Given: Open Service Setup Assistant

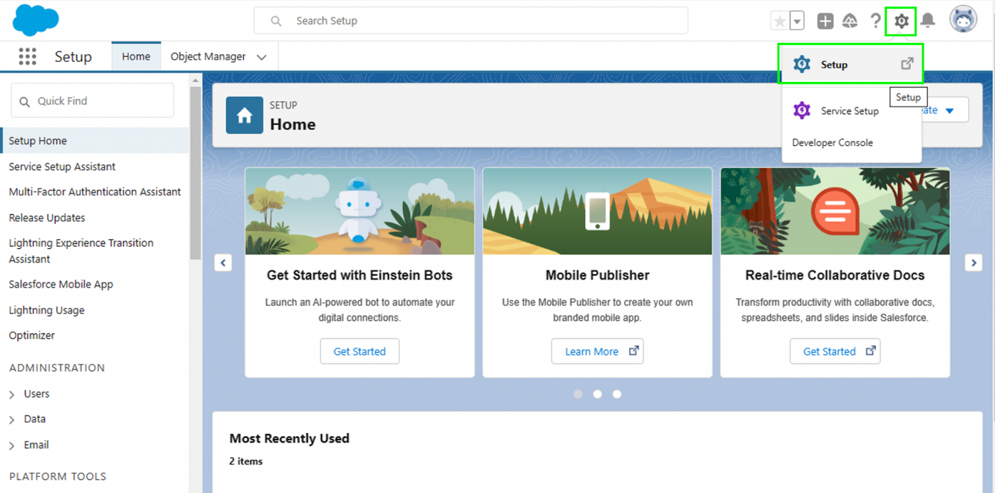Looking at the screenshot, I should pos(62,166).
